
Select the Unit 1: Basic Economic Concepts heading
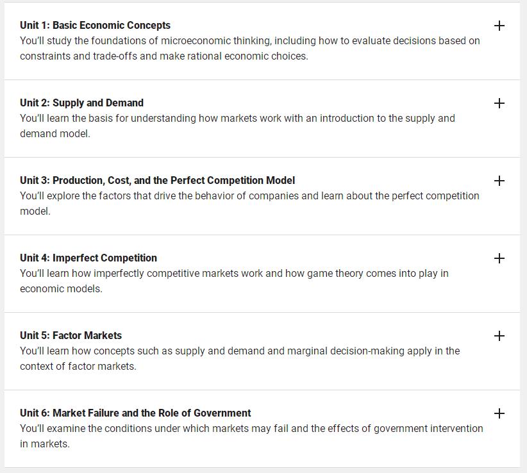point(95,26)
